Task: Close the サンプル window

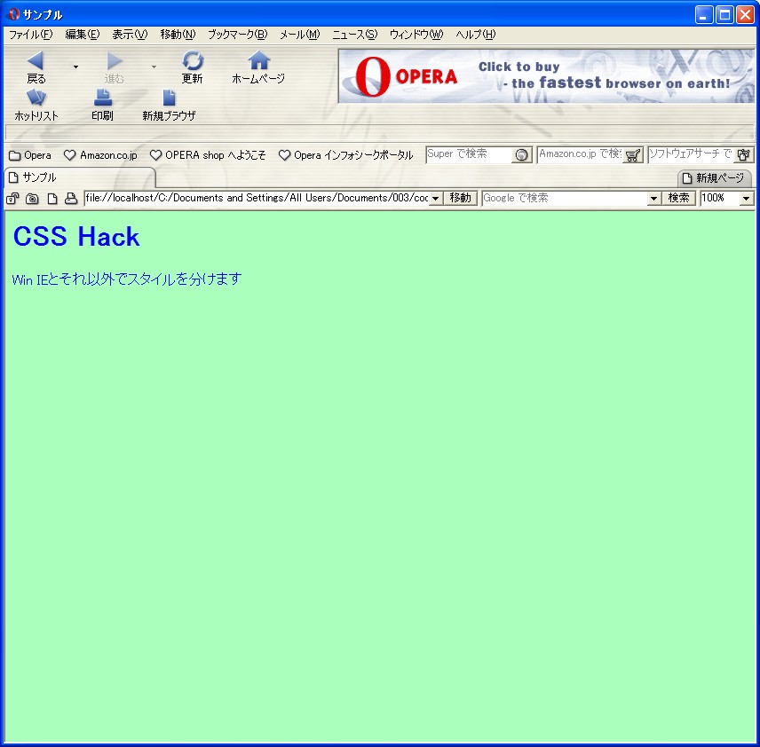Action: click(745, 15)
